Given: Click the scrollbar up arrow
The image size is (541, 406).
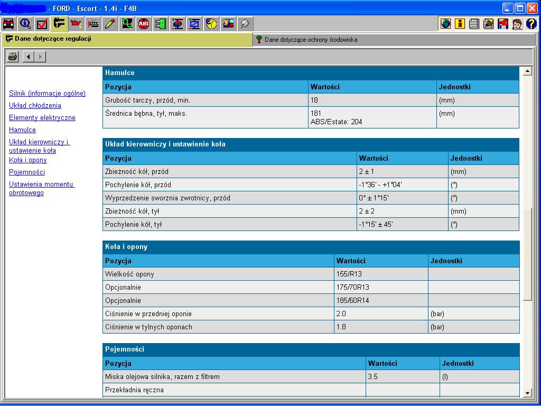Looking at the screenshot, I should (x=527, y=71).
